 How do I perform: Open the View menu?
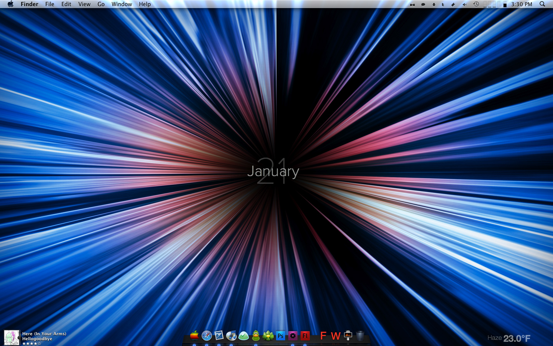[x=84, y=4]
